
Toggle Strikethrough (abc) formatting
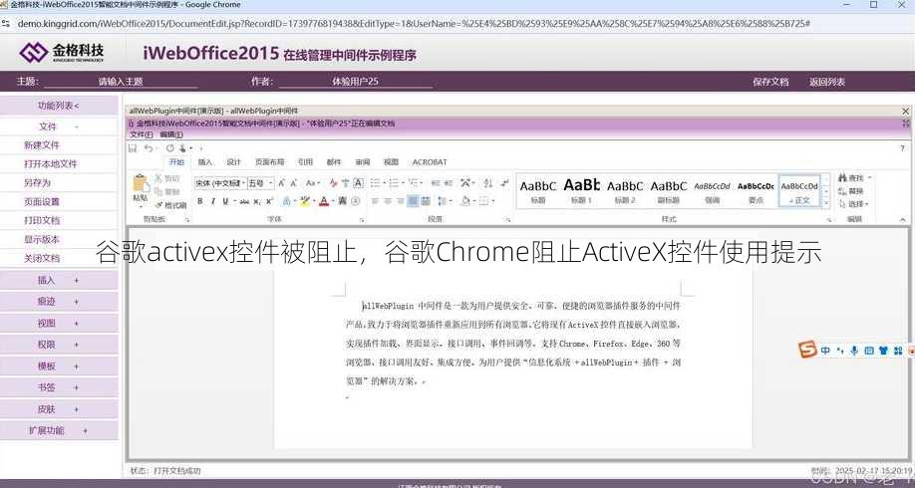pyautogui.click(x=244, y=201)
